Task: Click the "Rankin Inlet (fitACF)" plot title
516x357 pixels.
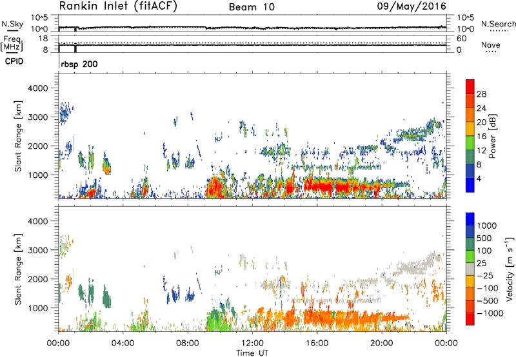Action: (x=118, y=6)
